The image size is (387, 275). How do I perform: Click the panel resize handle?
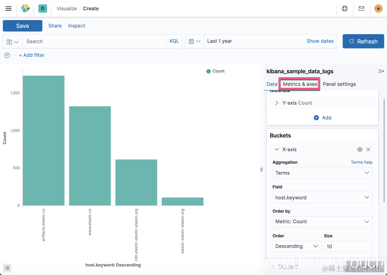click(261, 170)
